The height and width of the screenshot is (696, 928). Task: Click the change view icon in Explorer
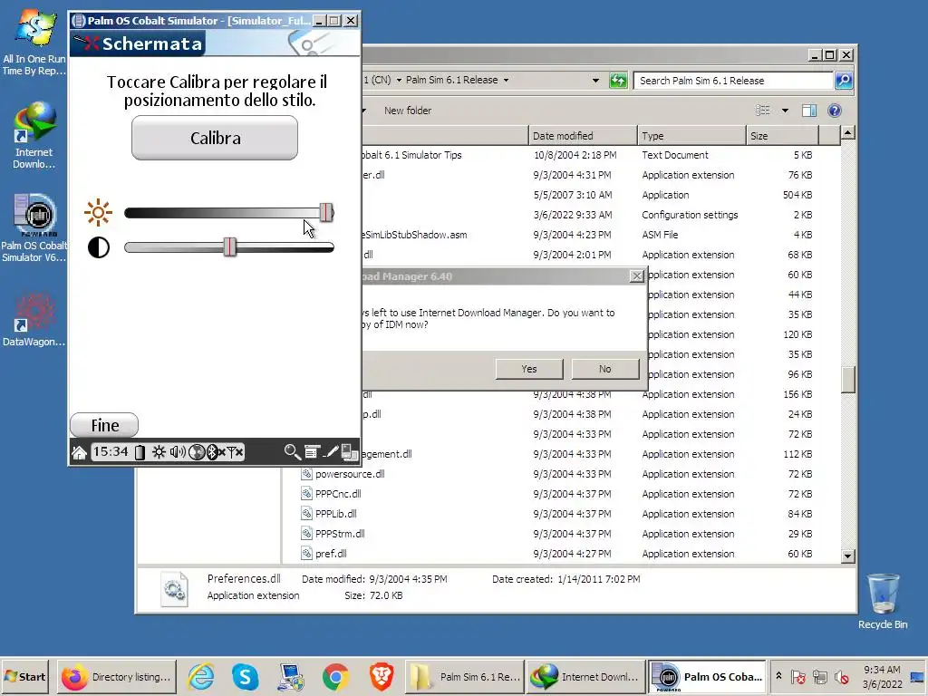pyautogui.click(x=763, y=111)
